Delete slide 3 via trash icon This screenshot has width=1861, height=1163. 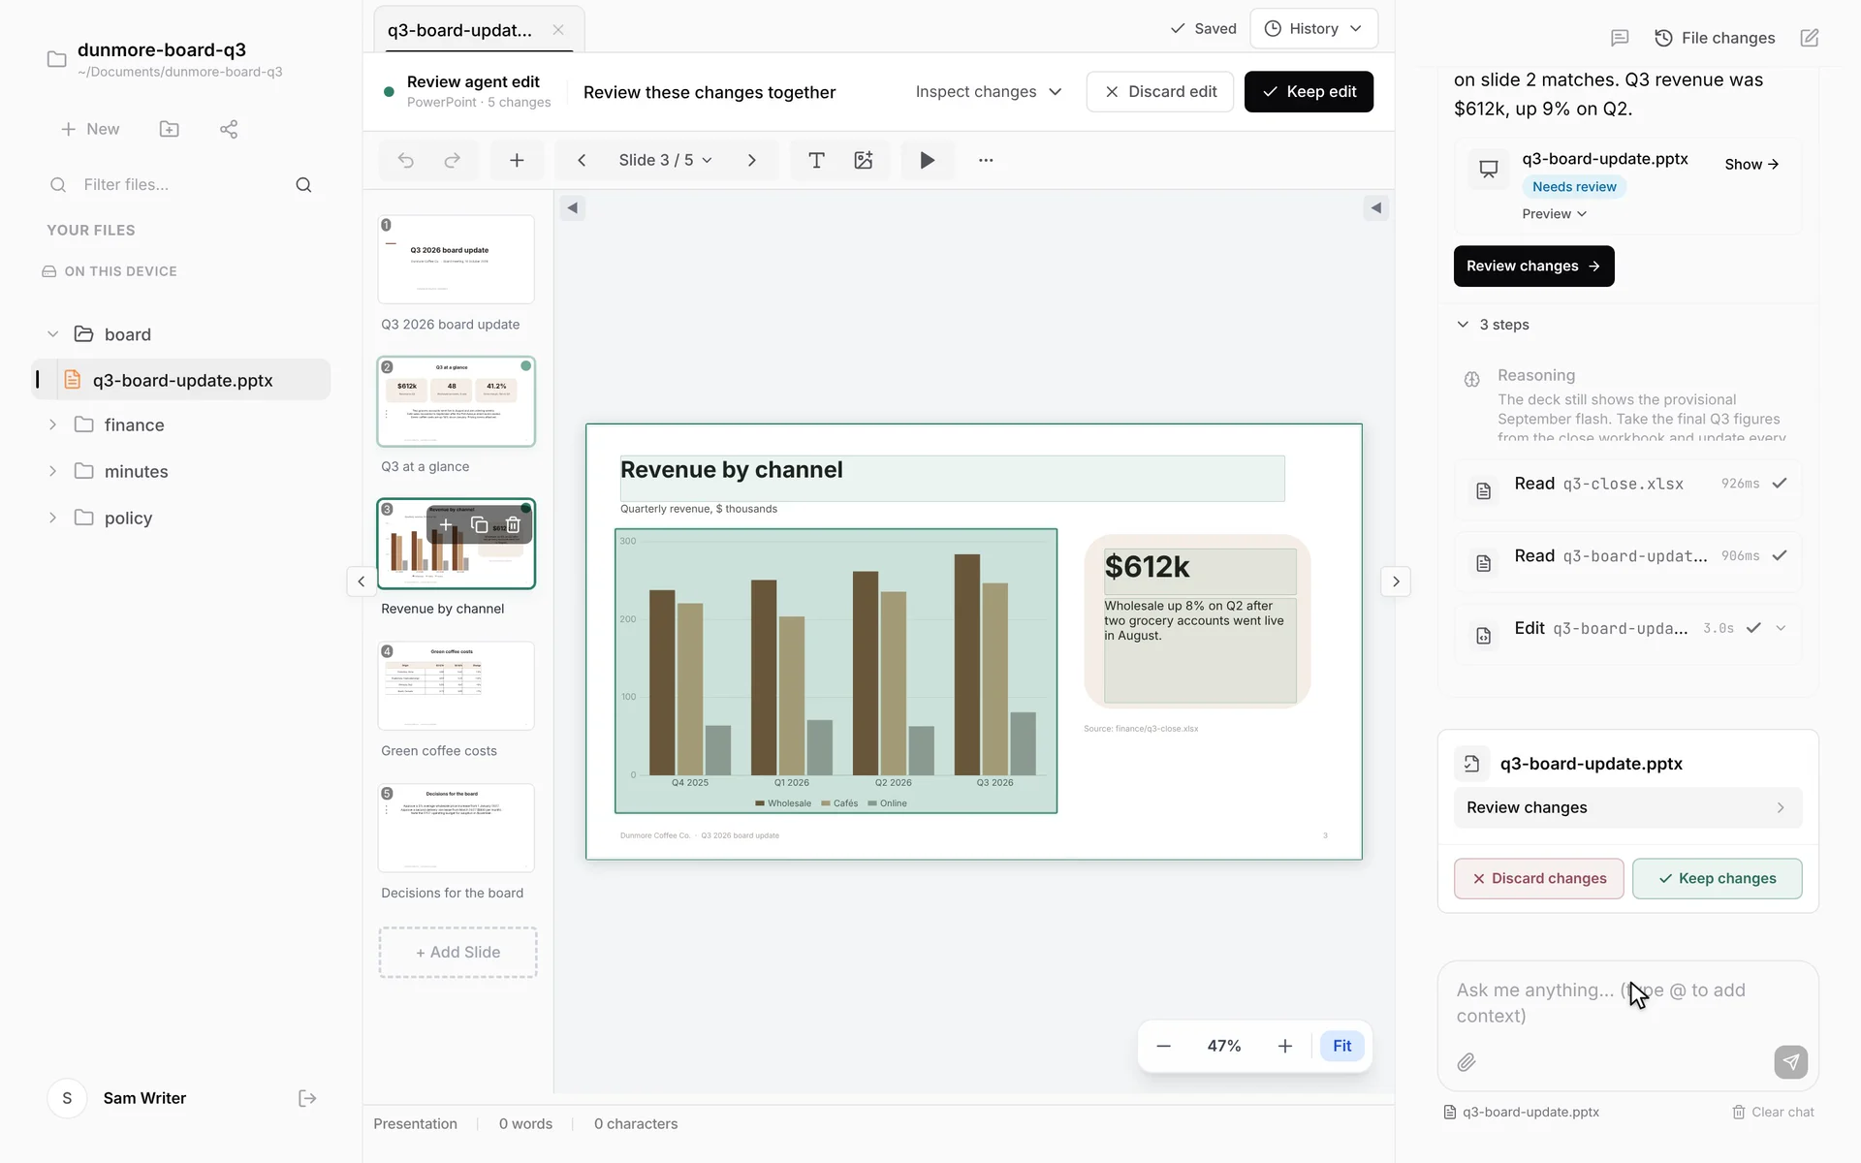pyautogui.click(x=513, y=524)
